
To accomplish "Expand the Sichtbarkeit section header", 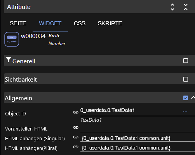I will click(x=99, y=79).
